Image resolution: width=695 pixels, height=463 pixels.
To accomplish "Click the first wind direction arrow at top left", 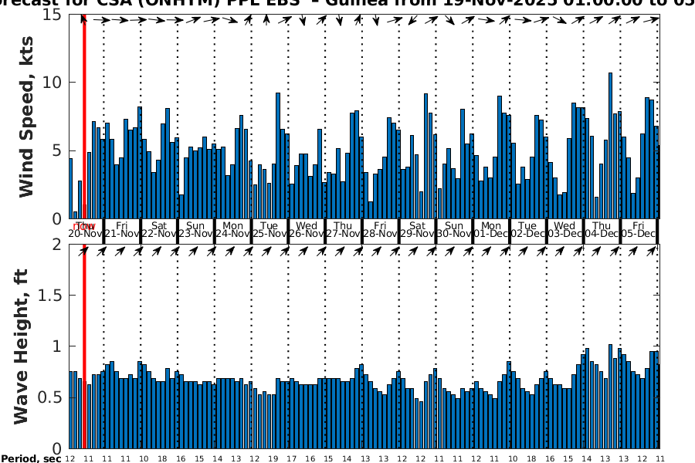I will click(83, 20).
